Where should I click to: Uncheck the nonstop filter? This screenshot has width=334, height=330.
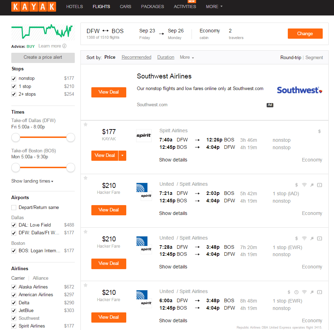14,78
